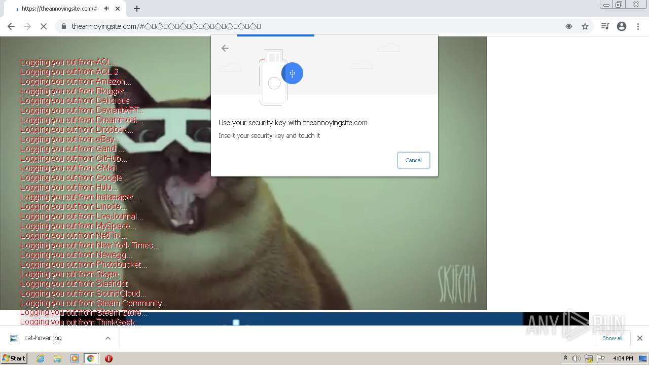Click 'Logging you out from Skype' text

point(73,274)
